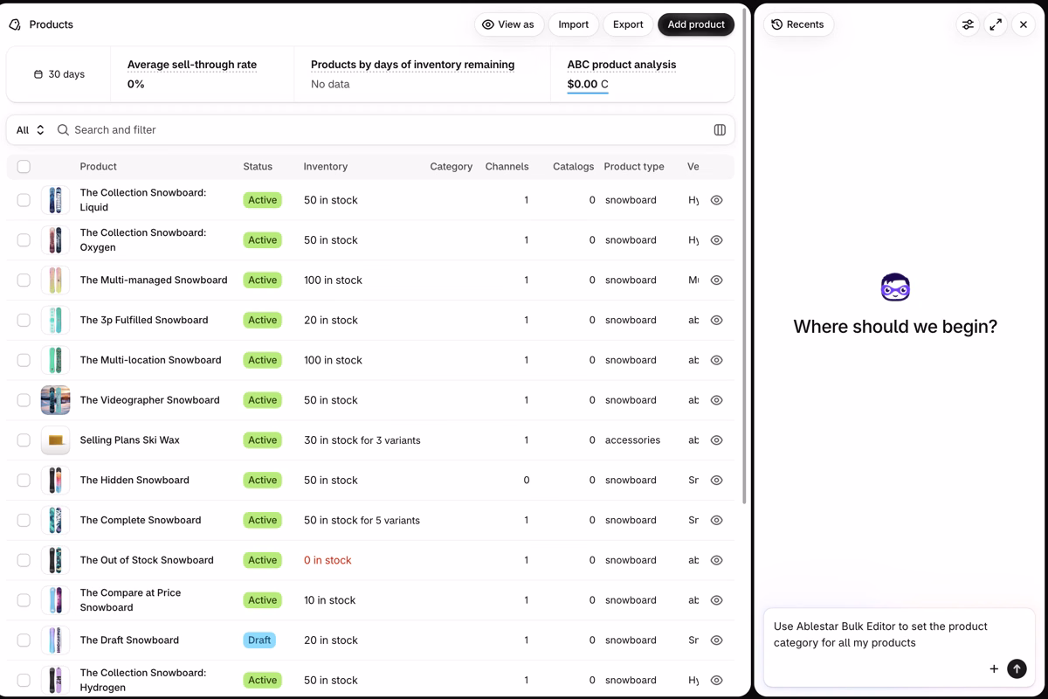
Task: Preview The Compare at Price Snowboard eye icon
Action: click(716, 600)
